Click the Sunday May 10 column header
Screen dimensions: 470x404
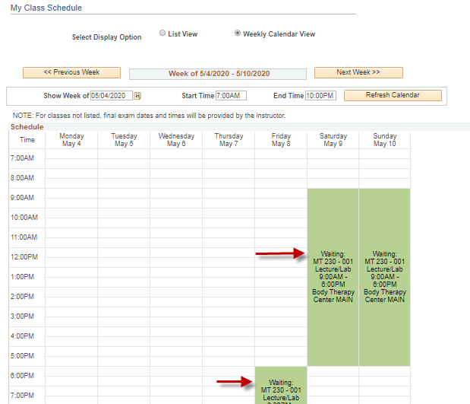(x=385, y=140)
